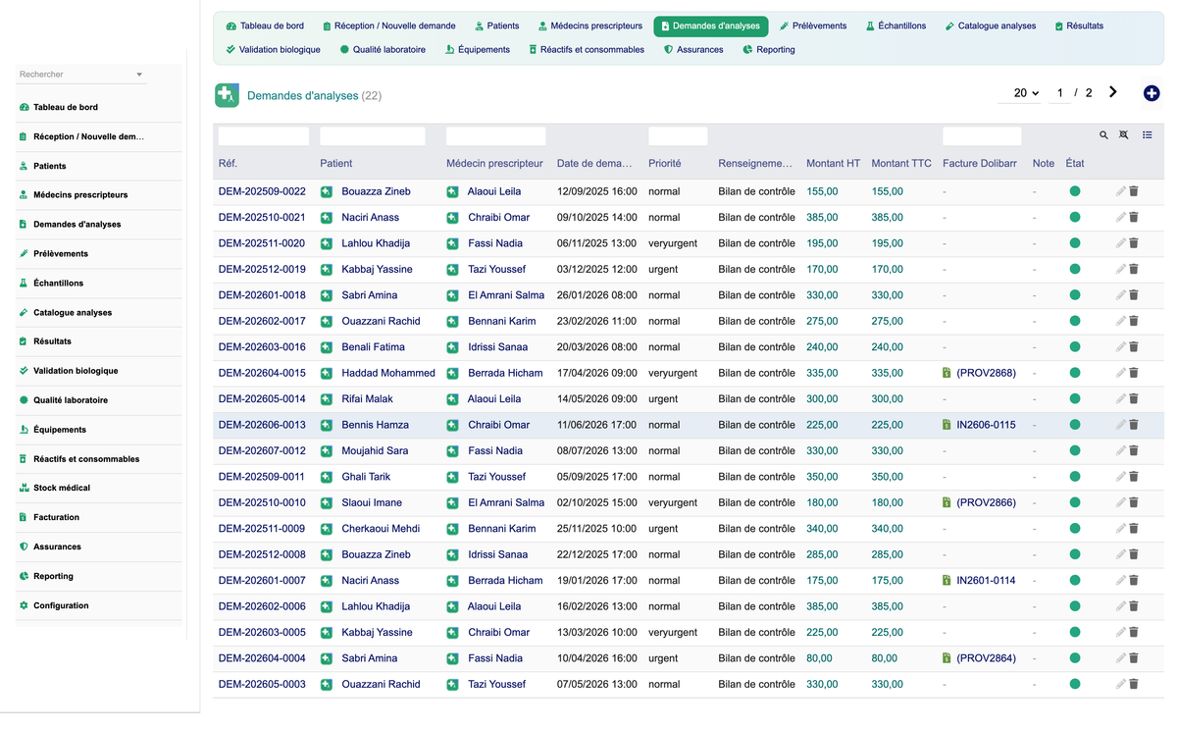Open patient link Naciri Anass in DEM-202510-0021 row
The image size is (1177, 729).
click(x=370, y=218)
